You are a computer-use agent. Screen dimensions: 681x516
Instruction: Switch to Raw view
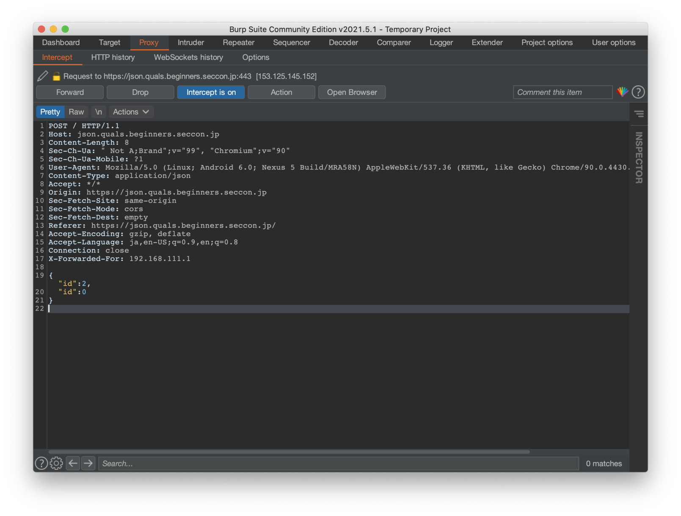(x=76, y=112)
